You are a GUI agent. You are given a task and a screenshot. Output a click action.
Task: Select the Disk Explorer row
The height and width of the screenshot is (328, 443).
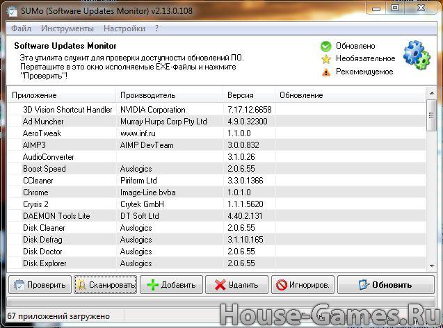pos(217,263)
